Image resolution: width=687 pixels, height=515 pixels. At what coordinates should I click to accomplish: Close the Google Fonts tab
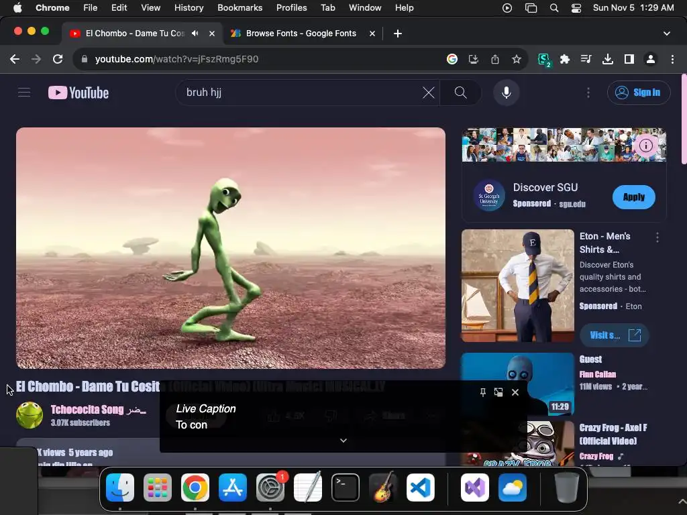click(x=372, y=34)
